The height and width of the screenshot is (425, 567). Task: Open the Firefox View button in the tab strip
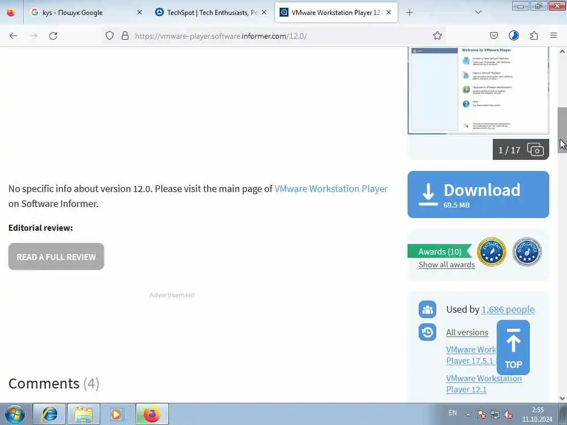click(11, 13)
